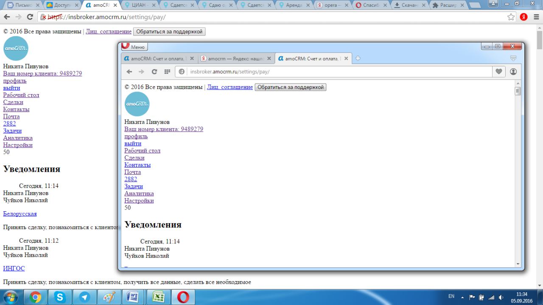Open Аналитика link in Opera window
This screenshot has width=543, height=305.
coord(139,193)
